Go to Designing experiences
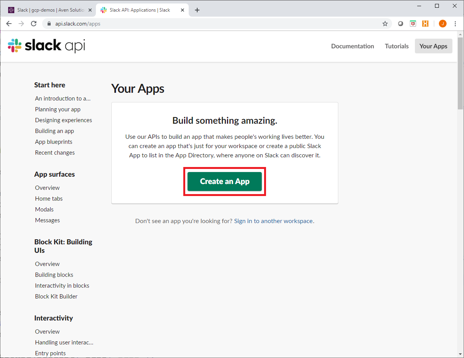Image resolution: width=464 pixels, height=358 pixels. tap(63, 120)
